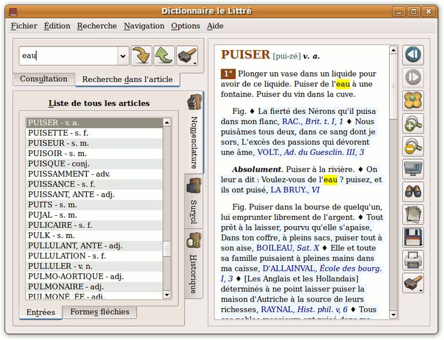Go back with the blue rewind icon
The height and width of the screenshot is (340, 444).
click(413, 55)
